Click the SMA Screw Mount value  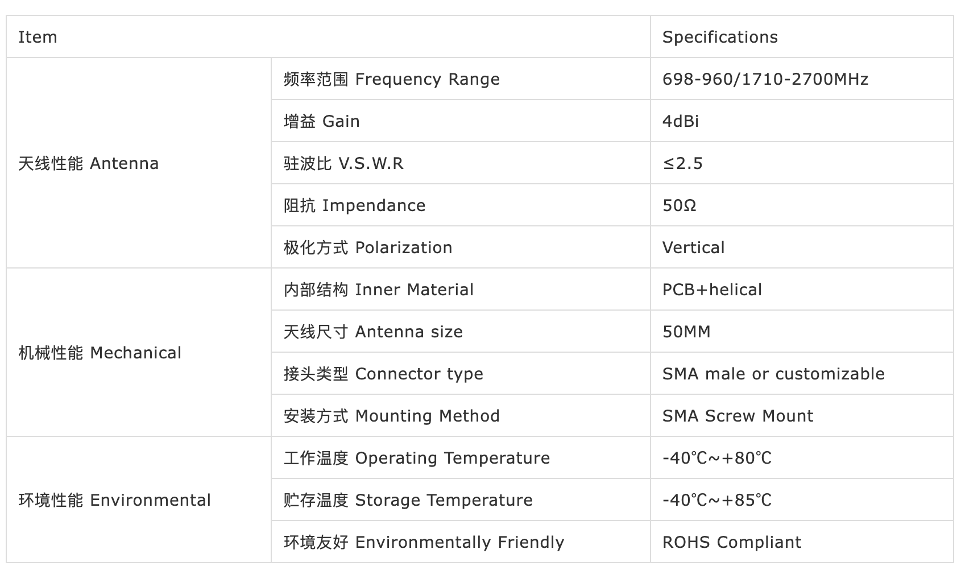coord(738,416)
